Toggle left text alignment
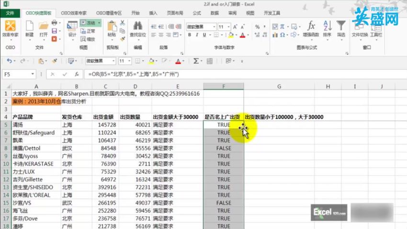 point(154,35)
